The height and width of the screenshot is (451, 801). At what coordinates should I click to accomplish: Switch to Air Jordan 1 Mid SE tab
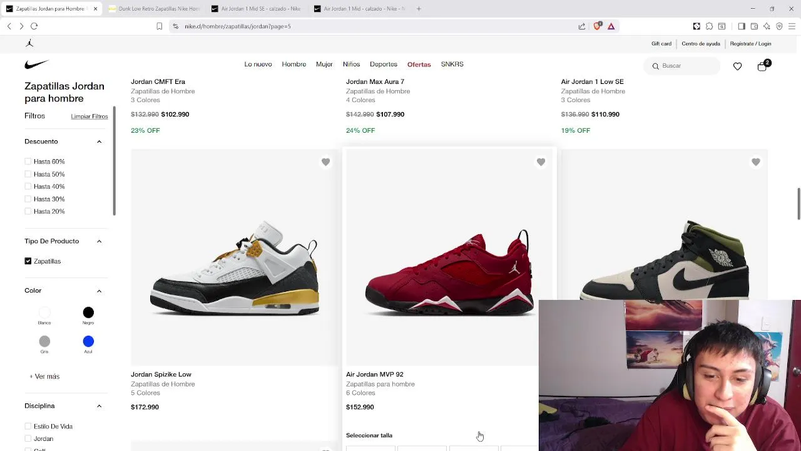click(x=255, y=9)
